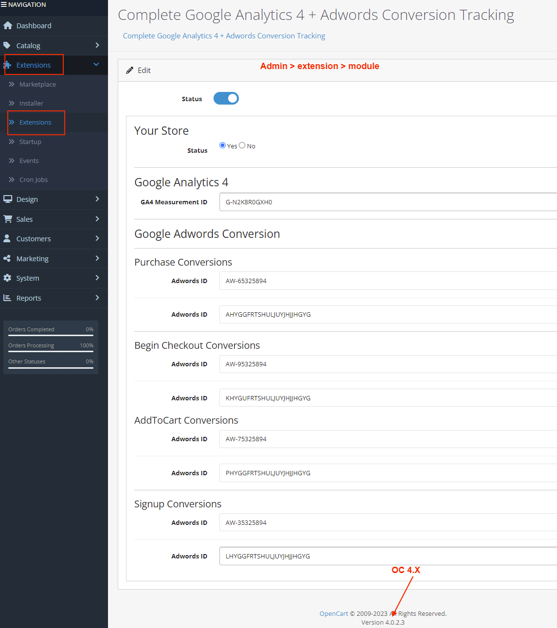Click the GA4 Measurement ID input field
The image size is (557, 628).
[388, 202]
